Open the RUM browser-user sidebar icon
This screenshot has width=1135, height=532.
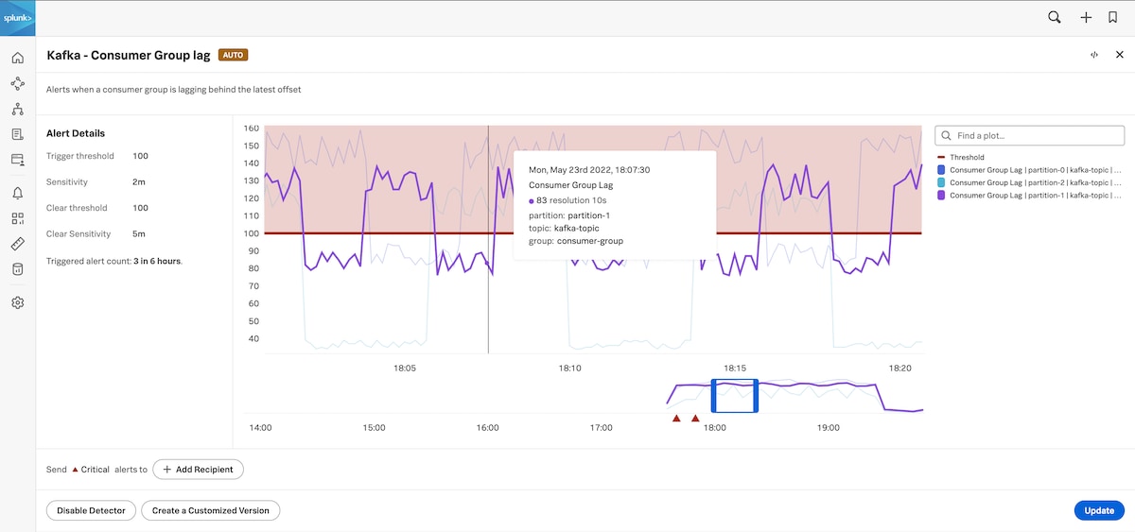pos(17,161)
